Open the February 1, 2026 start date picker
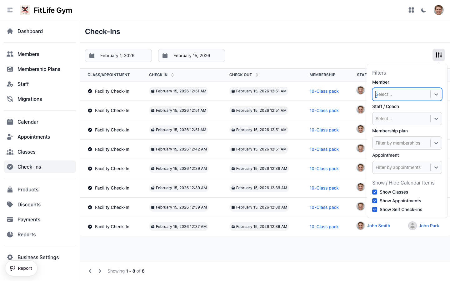 tap(118, 56)
